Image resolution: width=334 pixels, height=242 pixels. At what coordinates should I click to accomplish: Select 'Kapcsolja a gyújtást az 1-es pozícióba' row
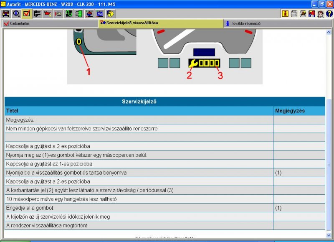coord(165,164)
